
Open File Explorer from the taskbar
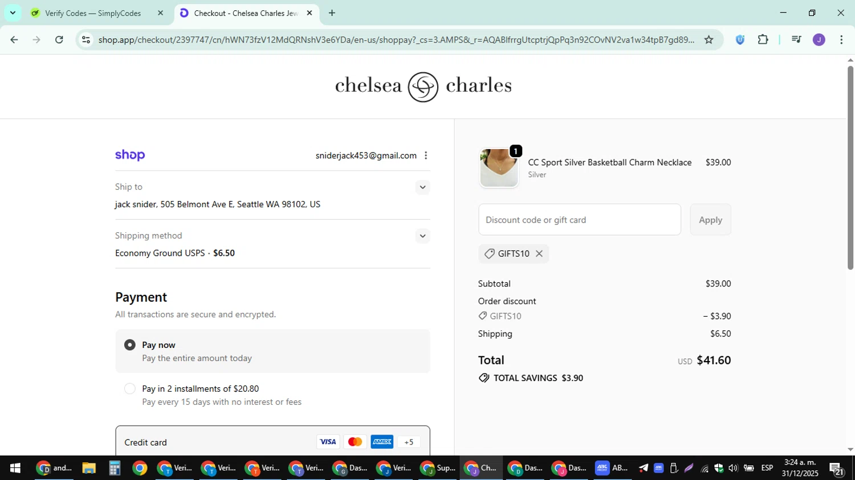click(x=88, y=468)
